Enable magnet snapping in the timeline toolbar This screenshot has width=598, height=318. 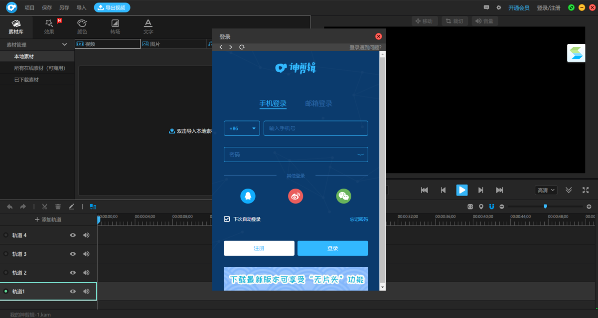point(491,206)
